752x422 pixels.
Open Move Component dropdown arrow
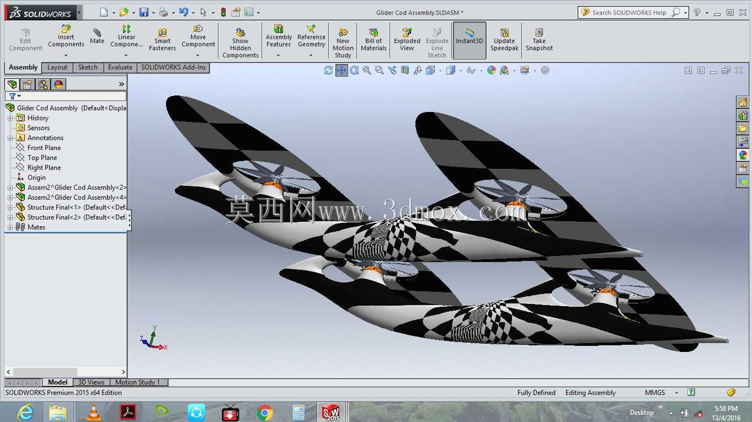click(x=198, y=55)
